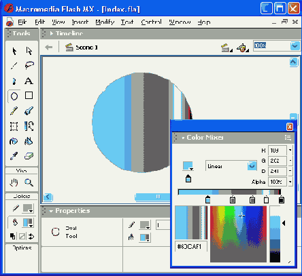Select the Free Transform tool
The width and height of the screenshot is (302, 276).
14,126
